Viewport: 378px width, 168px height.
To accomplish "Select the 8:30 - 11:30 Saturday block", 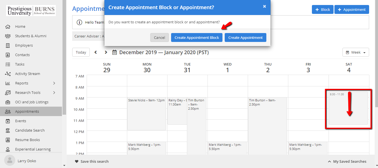I will click(348, 108).
